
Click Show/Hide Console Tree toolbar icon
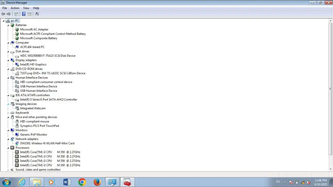point(16,14)
